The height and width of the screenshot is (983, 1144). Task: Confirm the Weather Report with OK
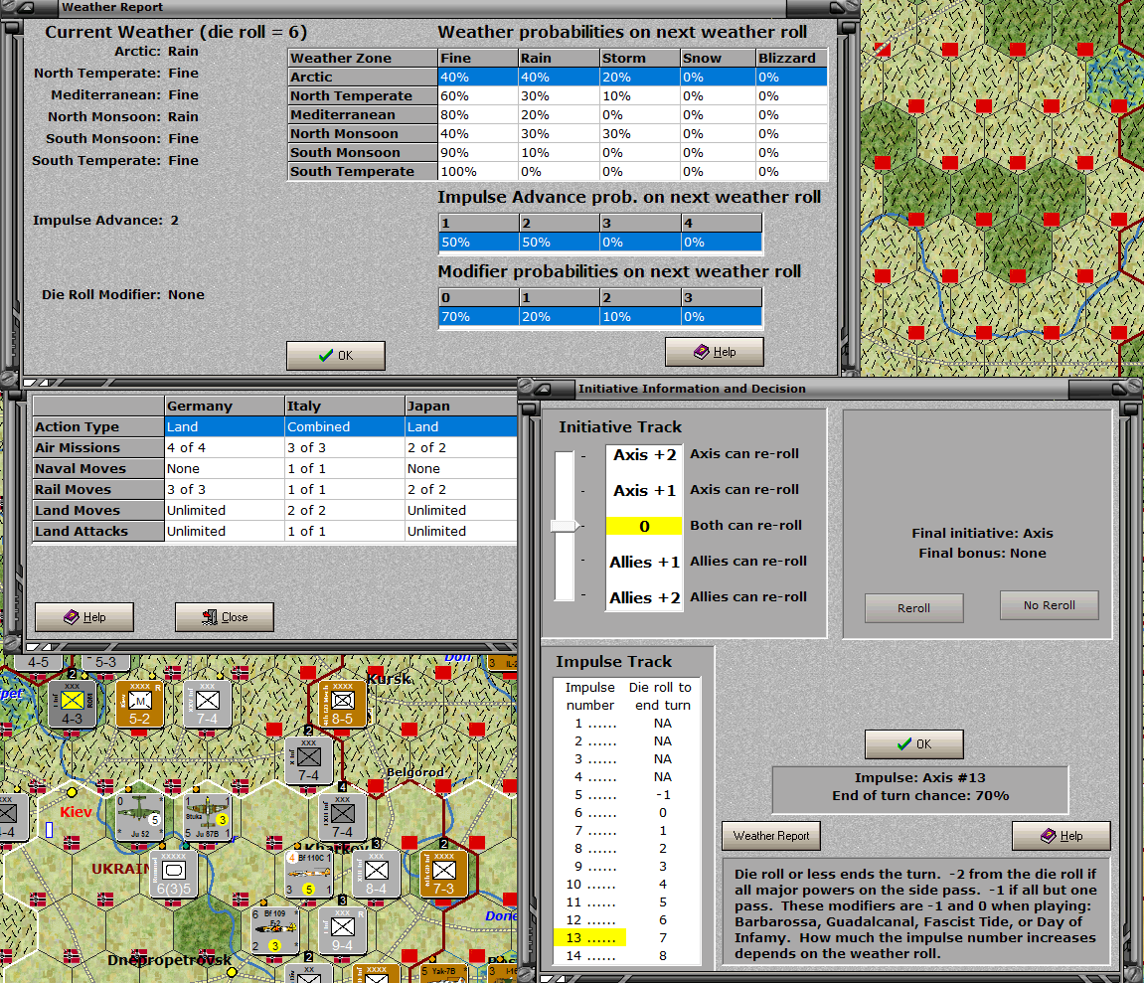(336, 356)
